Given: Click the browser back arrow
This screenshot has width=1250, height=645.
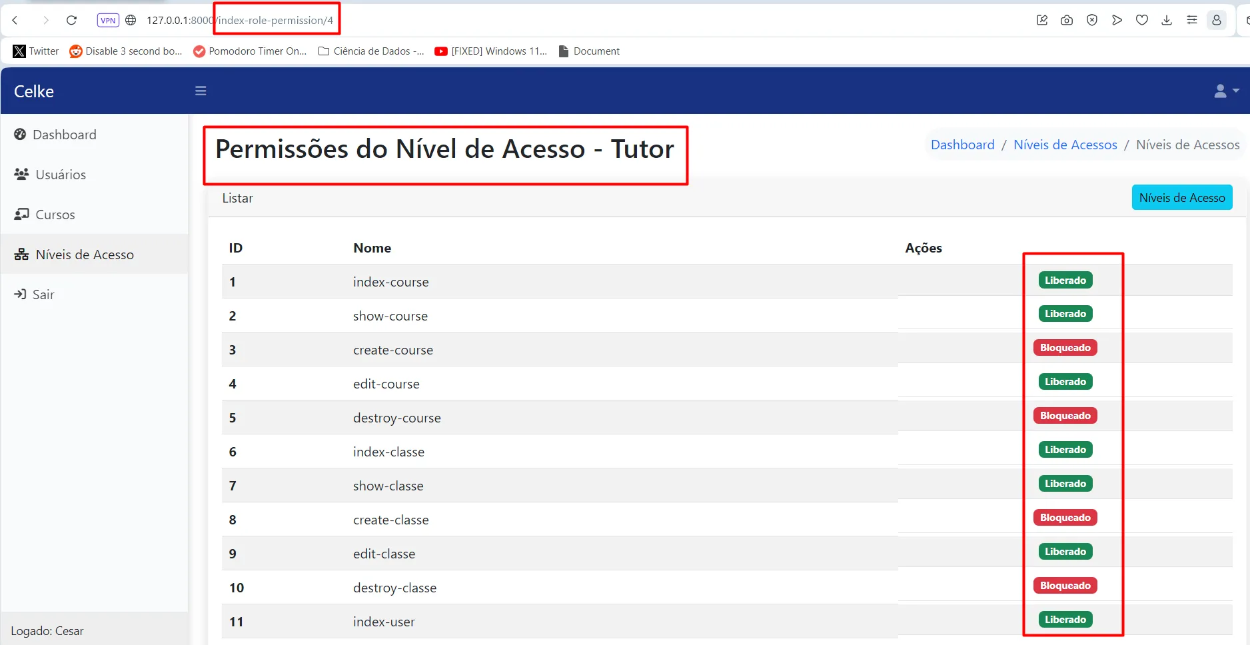Looking at the screenshot, I should coord(15,20).
